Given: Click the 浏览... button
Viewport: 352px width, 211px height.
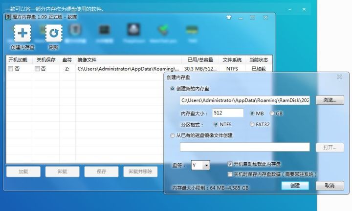Looking at the screenshot, I should 330,100.
